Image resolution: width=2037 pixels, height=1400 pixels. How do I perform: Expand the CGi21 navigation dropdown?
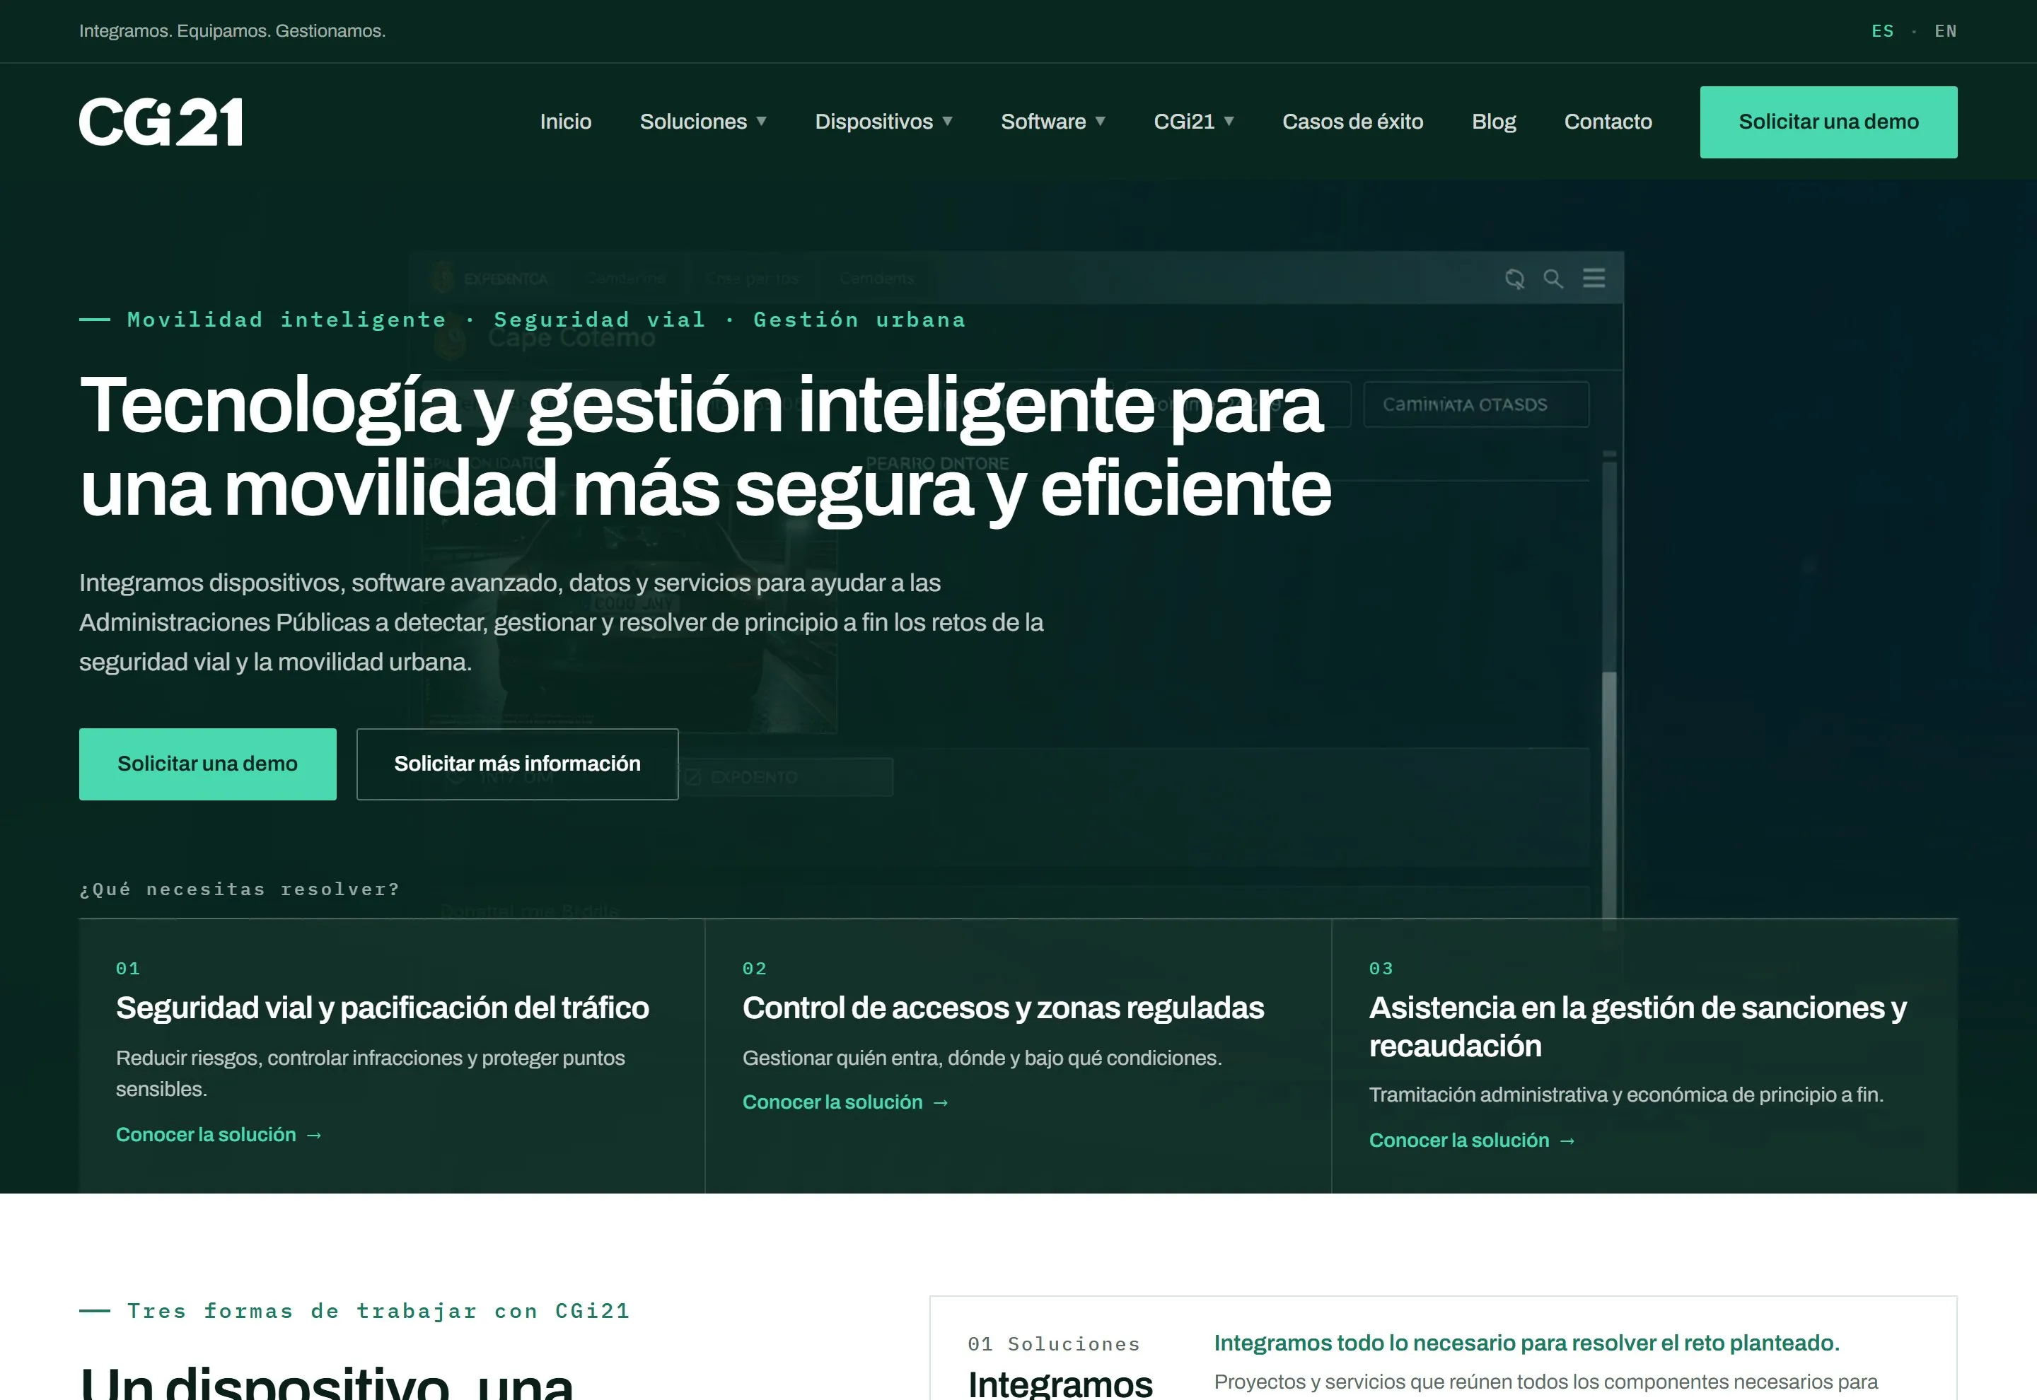click(x=1193, y=122)
